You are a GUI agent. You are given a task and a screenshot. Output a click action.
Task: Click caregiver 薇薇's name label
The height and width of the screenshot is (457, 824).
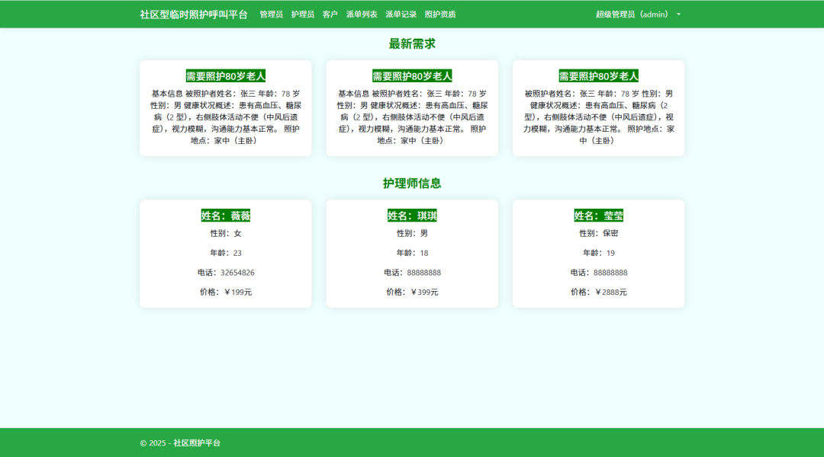point(224,215)
